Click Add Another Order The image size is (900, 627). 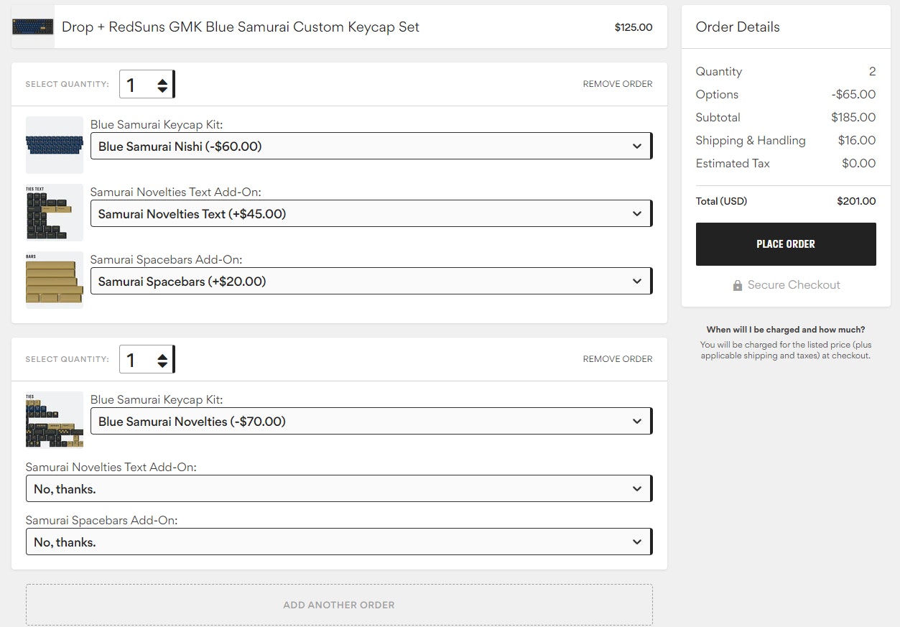tap(339, 605)
